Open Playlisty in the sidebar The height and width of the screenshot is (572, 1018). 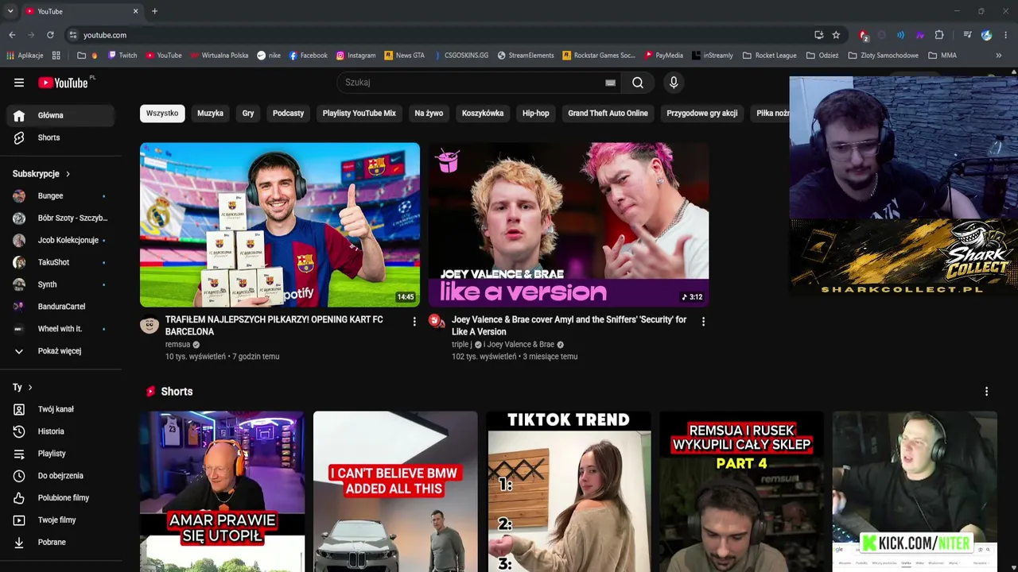pyautogui.click(x=60, y=454)
